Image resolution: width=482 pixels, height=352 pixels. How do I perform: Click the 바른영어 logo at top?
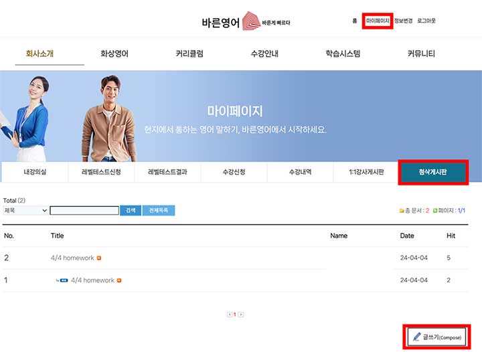pyautogui.click(x=246, y=21)
